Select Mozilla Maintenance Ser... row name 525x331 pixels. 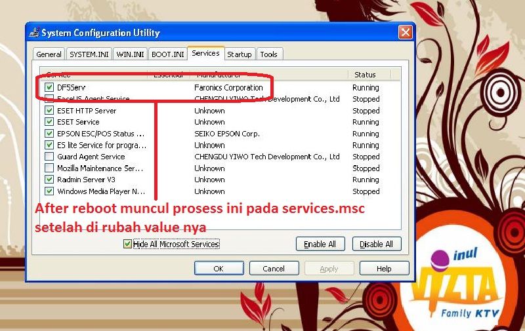[x=100, y=168]
